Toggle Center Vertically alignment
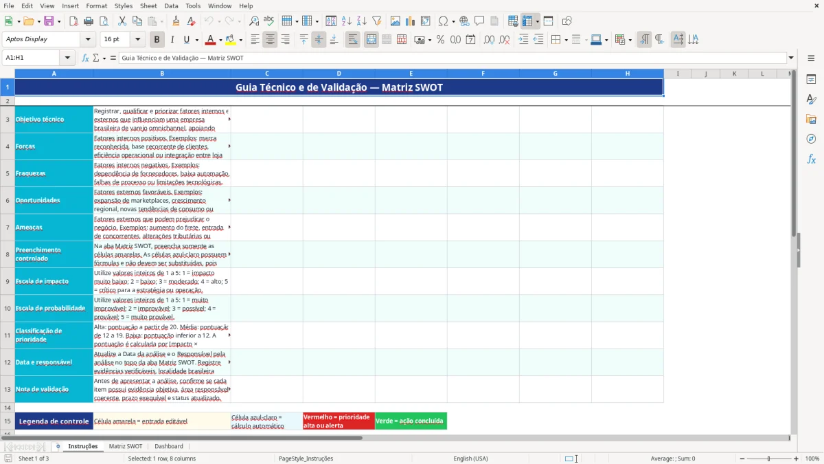Image resolution: width=824 pixels, height=464 pixels. coord(319,39)
